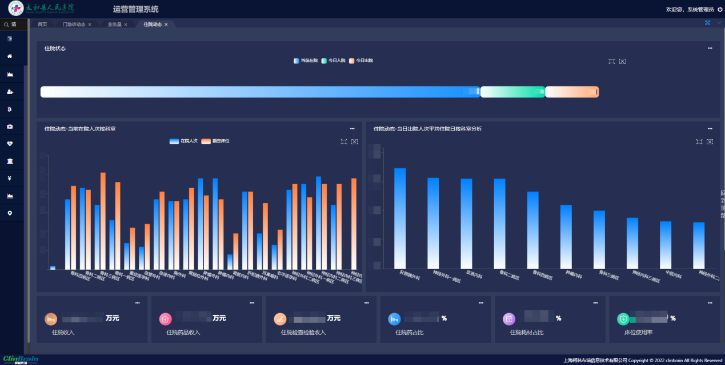Reset zoom in the 住院状态 panel

[x=622, y=61]
